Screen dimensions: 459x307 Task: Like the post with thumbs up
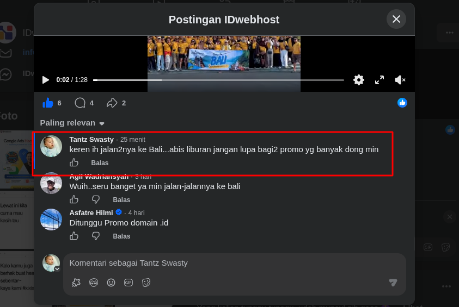tap(48, 103)
